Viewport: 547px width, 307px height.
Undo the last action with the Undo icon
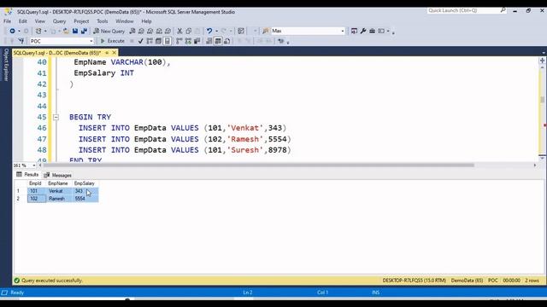tap(209, 31)
